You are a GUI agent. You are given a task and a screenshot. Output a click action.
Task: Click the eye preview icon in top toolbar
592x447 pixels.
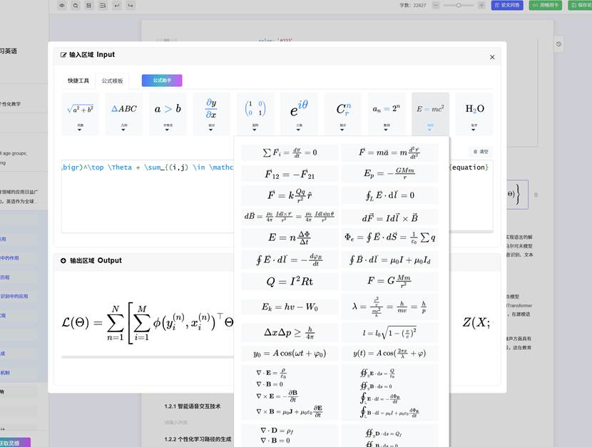[x=62, y=5]
